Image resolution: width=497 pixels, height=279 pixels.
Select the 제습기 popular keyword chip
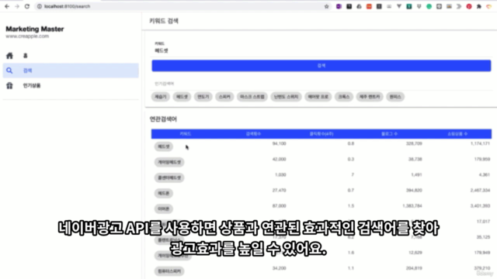click(x=161, y=97)
